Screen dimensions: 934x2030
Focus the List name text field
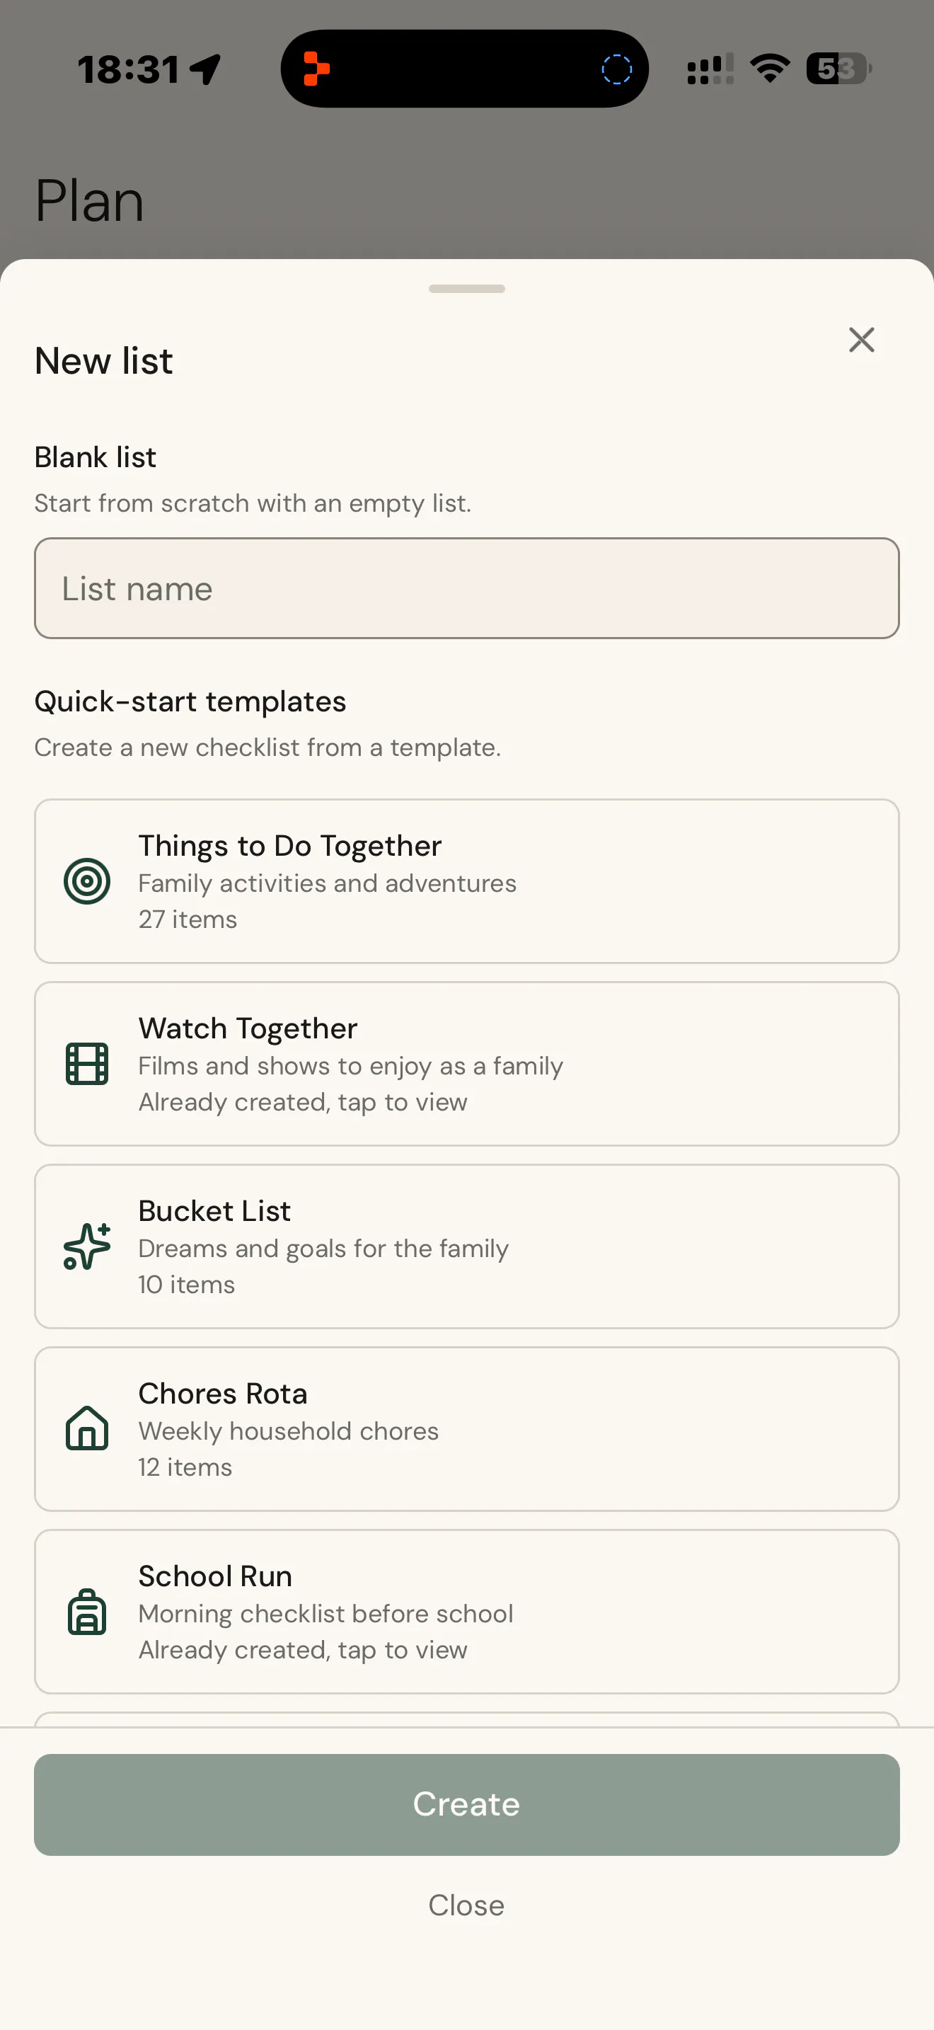(x=467, y=588)
